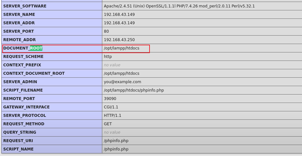Screen dimensions: 302x156
Task: Click the REMOTE_PORT value 39090
Action: tap(110, 98)
